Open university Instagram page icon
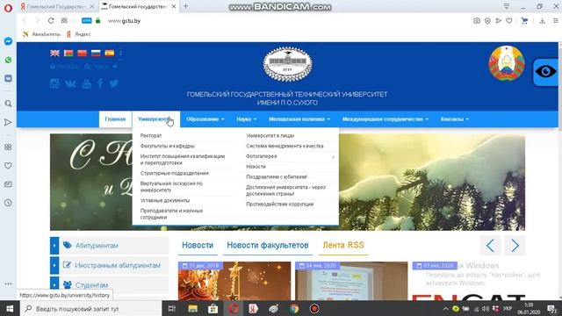The width and height of the screenshot is (562, 316). coord(54,83)
